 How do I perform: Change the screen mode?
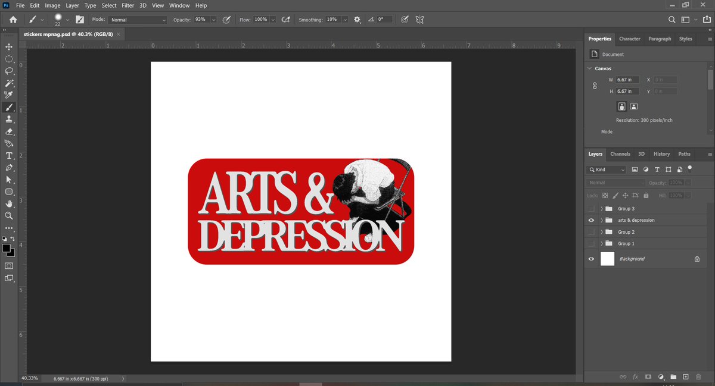coord(9,278)
